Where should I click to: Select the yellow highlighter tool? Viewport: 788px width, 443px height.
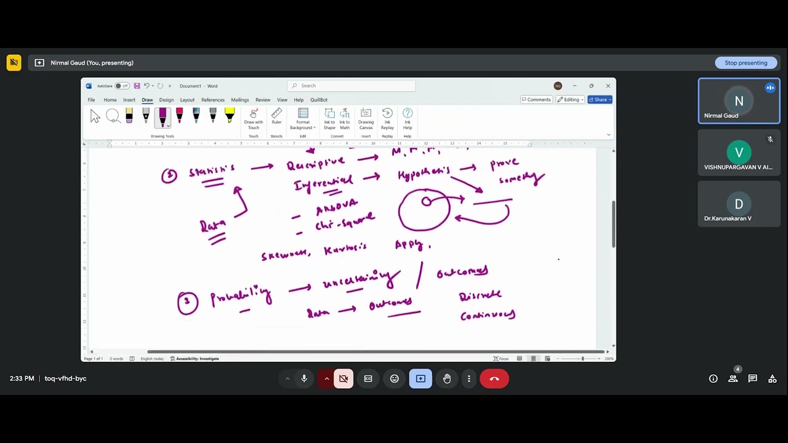[230, 116]
